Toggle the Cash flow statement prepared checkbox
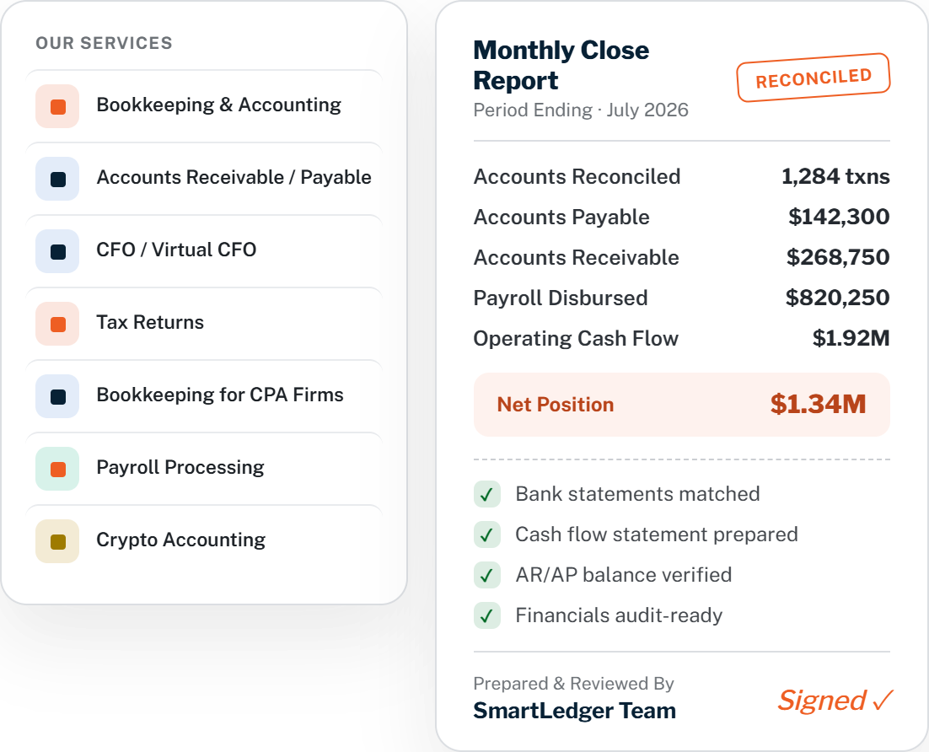Image resolution: width=929 pixels, height=752 pixels. coord(487,534)
